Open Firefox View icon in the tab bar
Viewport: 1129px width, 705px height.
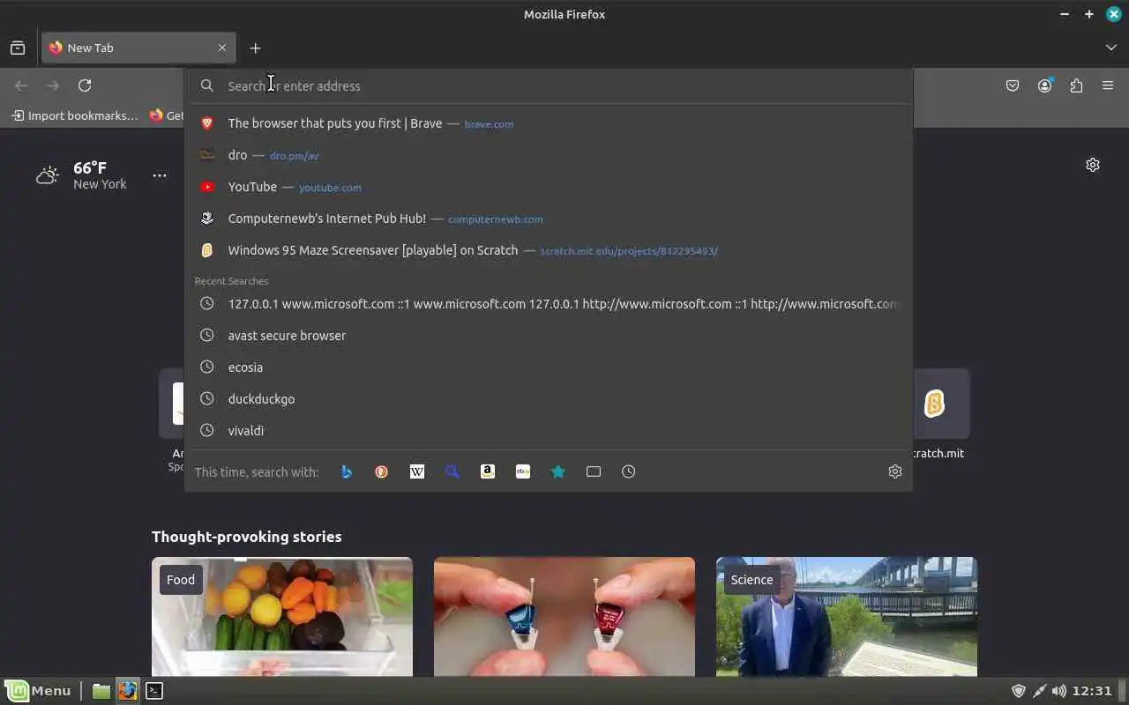coord(18,48)
